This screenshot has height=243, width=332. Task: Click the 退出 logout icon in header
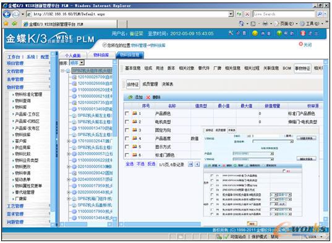tap(303, 33)
